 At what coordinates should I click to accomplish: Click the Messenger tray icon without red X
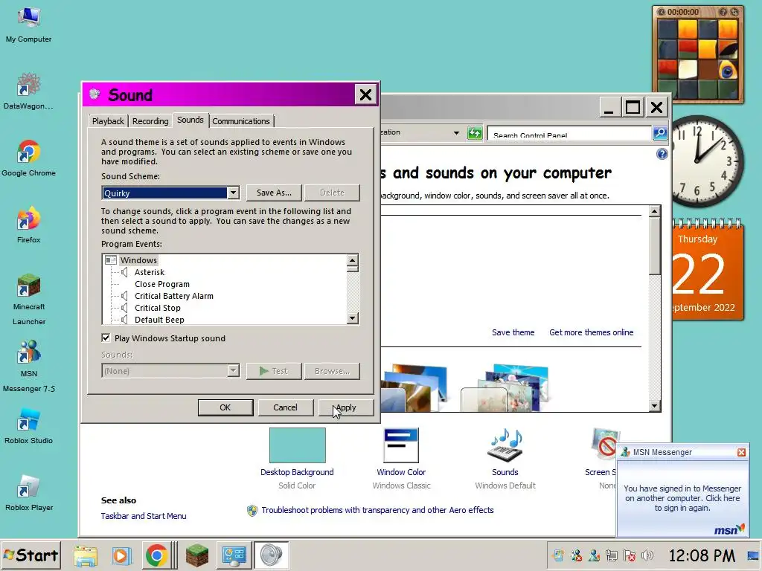594,555
